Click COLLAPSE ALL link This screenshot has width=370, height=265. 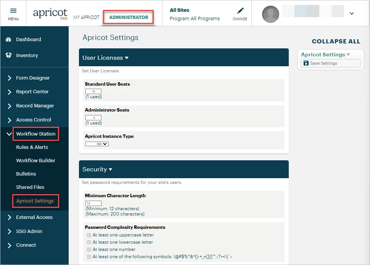(336, 42)
